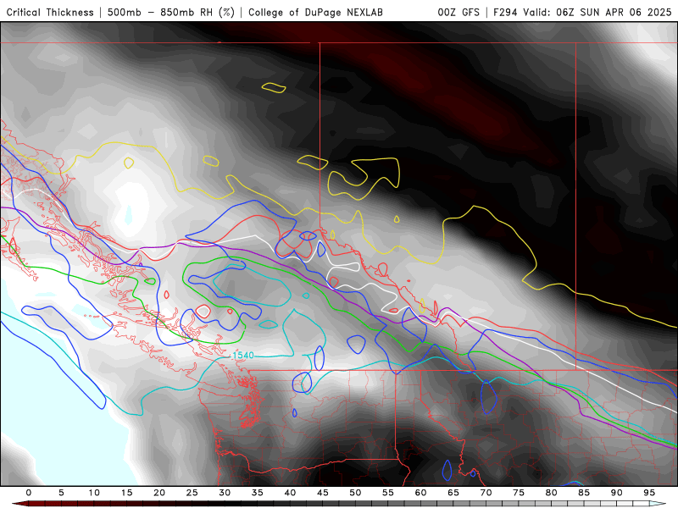Click the "1540" thickness contour label
This screenshot has height=508, width=678.
pos(243,356)
